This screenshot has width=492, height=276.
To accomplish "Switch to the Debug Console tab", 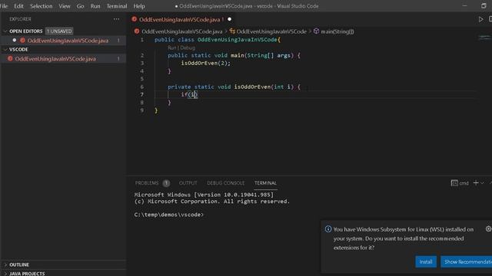I will click(225, 183).
